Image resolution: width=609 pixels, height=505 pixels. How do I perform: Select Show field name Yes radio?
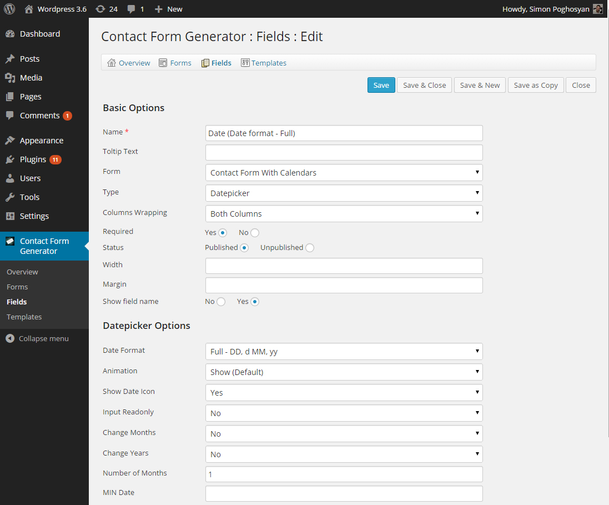pyautogui.click(x=255, y=302)
